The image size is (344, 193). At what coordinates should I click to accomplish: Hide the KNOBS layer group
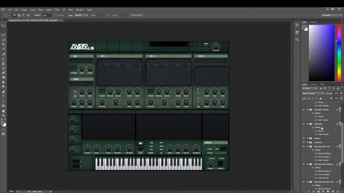pyautogui.click(x=304, y=138)
